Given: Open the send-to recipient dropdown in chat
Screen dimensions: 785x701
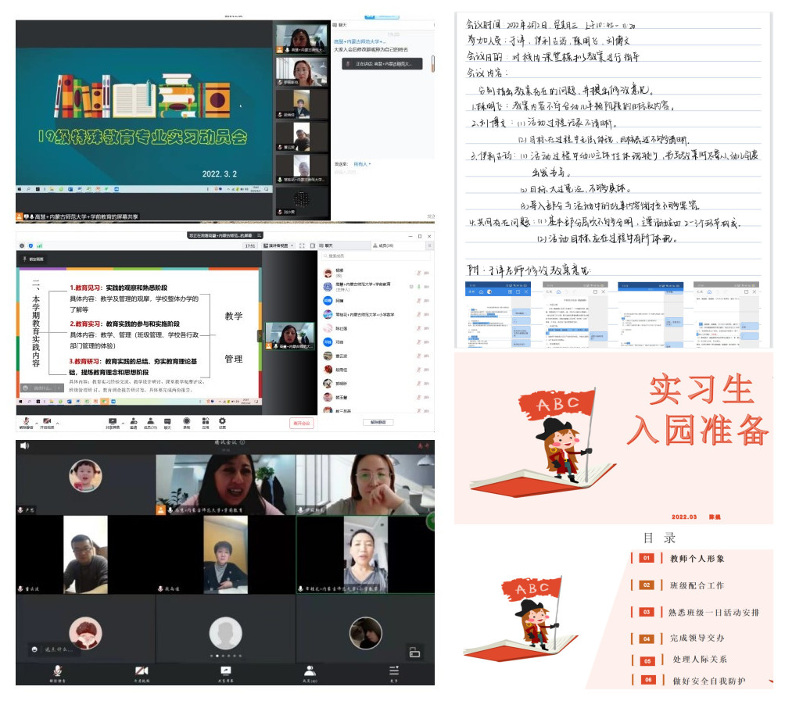Looking at the screenshot, I should click(x=361, y=164).
